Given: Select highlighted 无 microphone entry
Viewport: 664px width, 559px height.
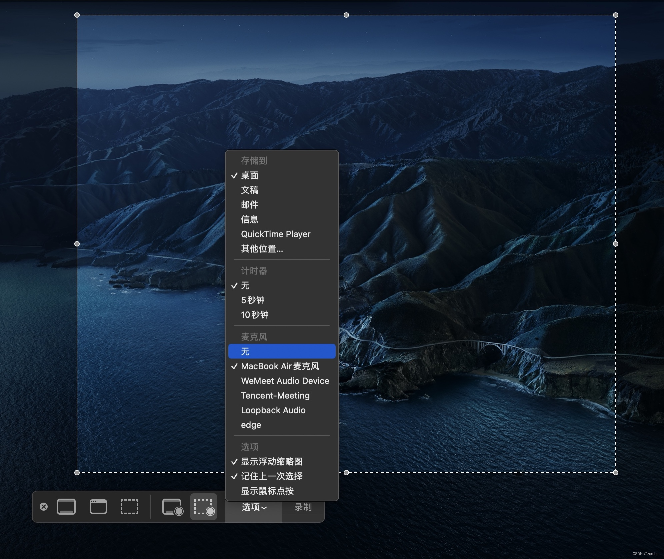Looking at the screenshot, I should [x=282, y=352].
